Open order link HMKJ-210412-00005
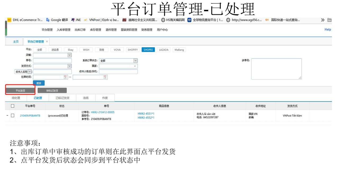 click(x=103, y=112)
